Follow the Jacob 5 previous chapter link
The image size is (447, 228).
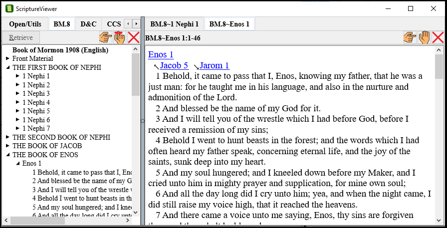[x=174, y=65]
